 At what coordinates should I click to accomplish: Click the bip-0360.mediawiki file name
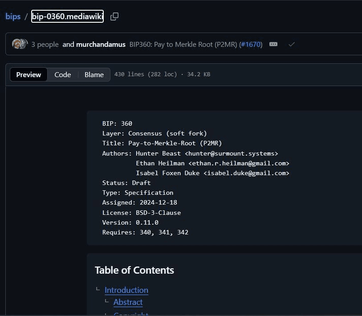[67, 16]
